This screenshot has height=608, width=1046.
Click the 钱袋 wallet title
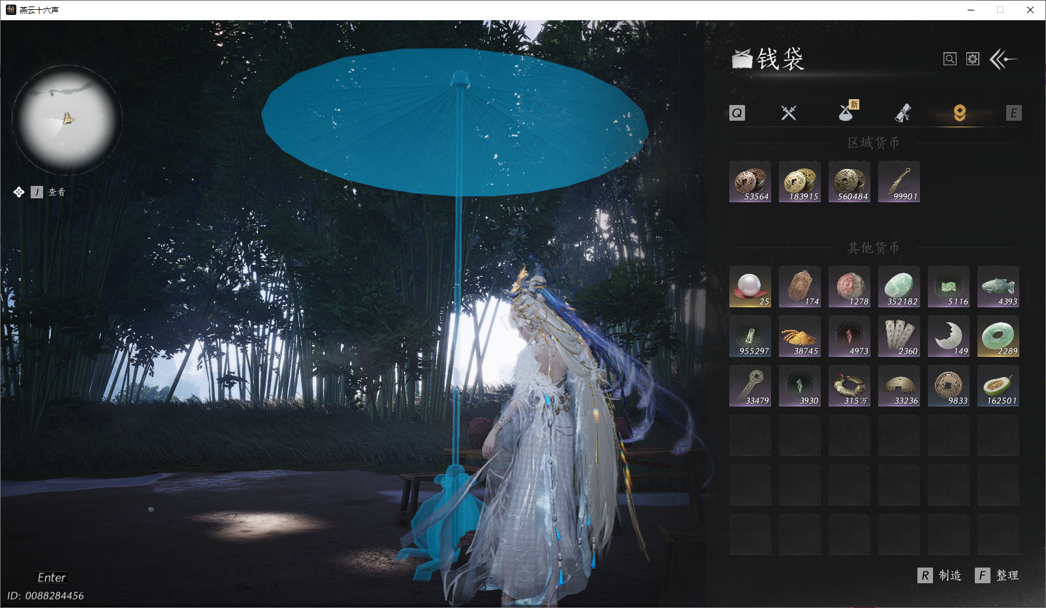pos(781,59)
